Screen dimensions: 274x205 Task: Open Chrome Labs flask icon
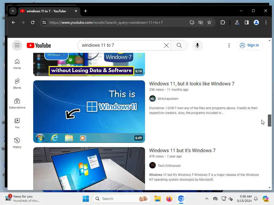[x=237, y=22]
